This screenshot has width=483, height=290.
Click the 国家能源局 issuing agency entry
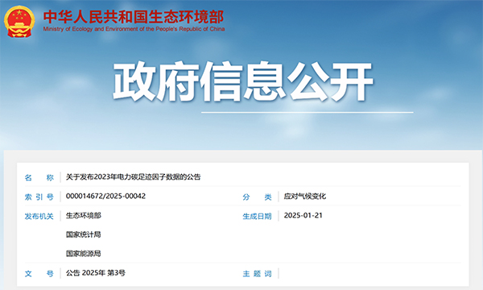coord(84,254)
